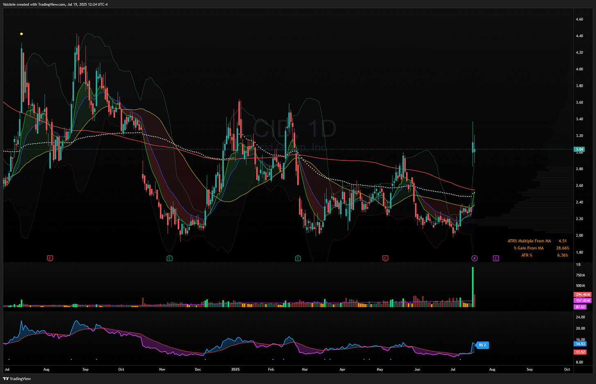Click the 1B volume scale label
The height and width of the screenshot is (384, 596).
[x=578, y=265]
